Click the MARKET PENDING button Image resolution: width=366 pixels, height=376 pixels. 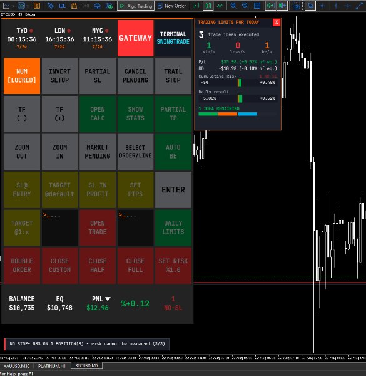pyautogui.click(x=98, y=152)
